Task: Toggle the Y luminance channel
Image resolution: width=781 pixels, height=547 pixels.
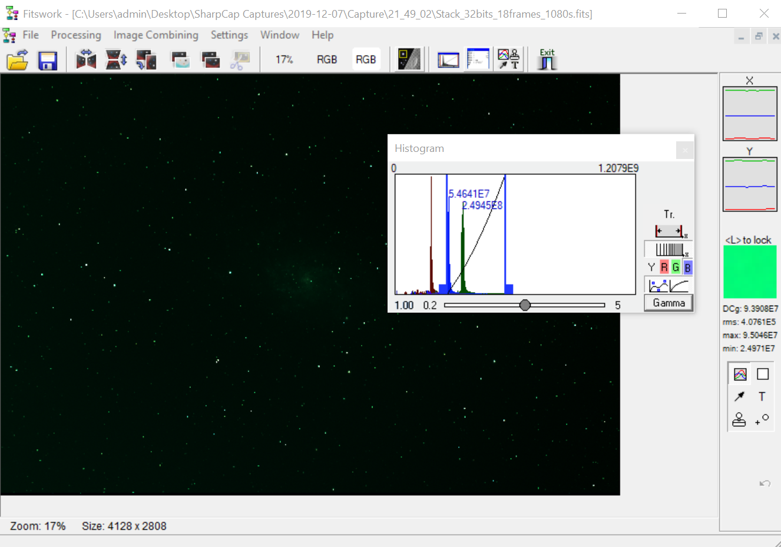Action: click(x=651, y=267)
